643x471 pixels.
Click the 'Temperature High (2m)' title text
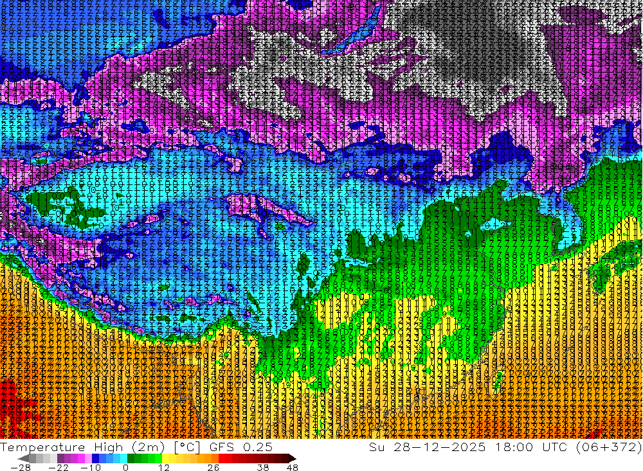(x=82, y=447)
